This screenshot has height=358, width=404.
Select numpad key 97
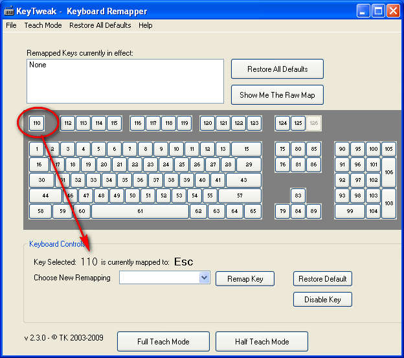point(357,180)
